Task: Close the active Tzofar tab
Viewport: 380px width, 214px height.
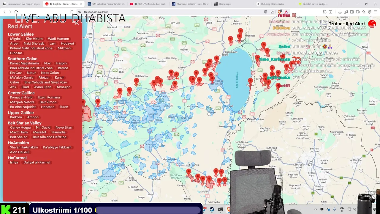Action: [x=81, y=4]
